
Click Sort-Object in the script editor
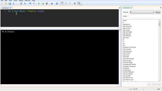pos(20,11)
